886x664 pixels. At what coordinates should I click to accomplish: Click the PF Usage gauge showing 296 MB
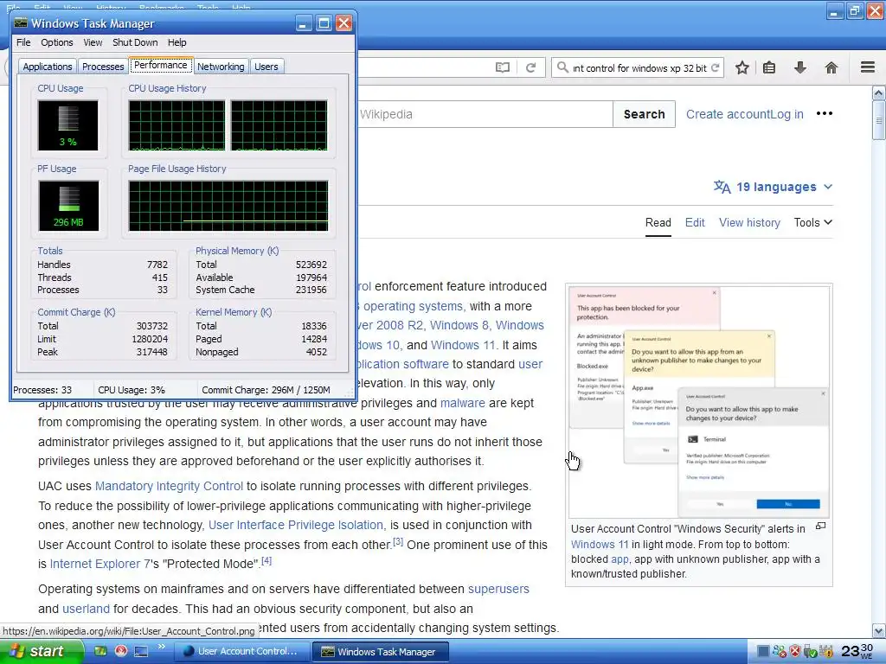pos(68,206)
